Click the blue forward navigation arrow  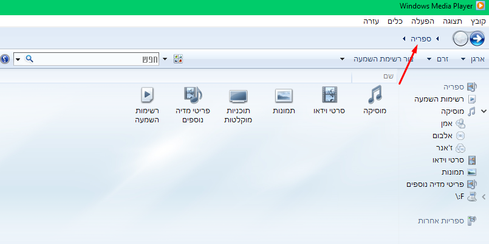coord(477,39)
